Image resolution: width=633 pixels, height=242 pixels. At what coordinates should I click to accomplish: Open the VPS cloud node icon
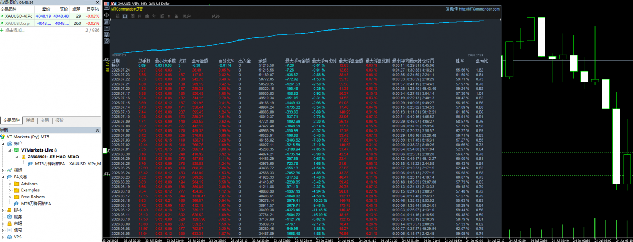(9, 237)
